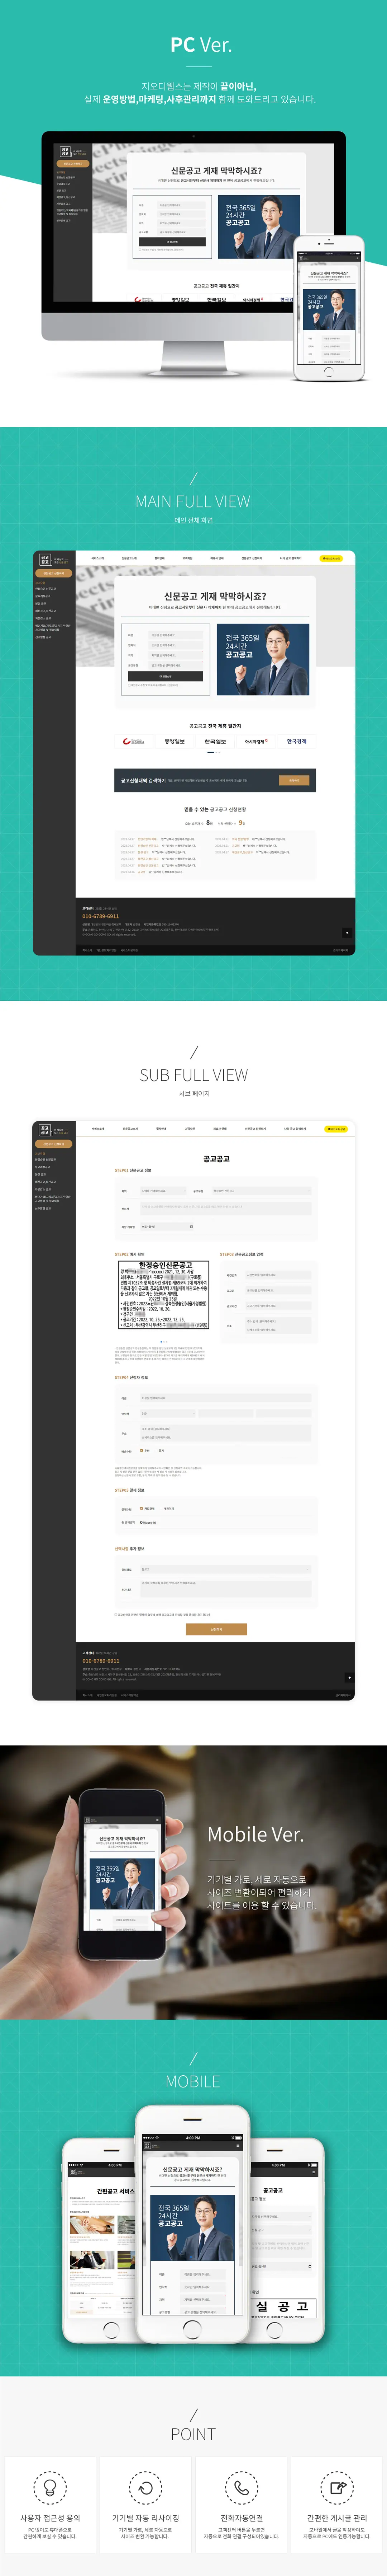
Task: Click the 한국경제 newspaper logo in Main Full View
Action: [x=296, y=742]
